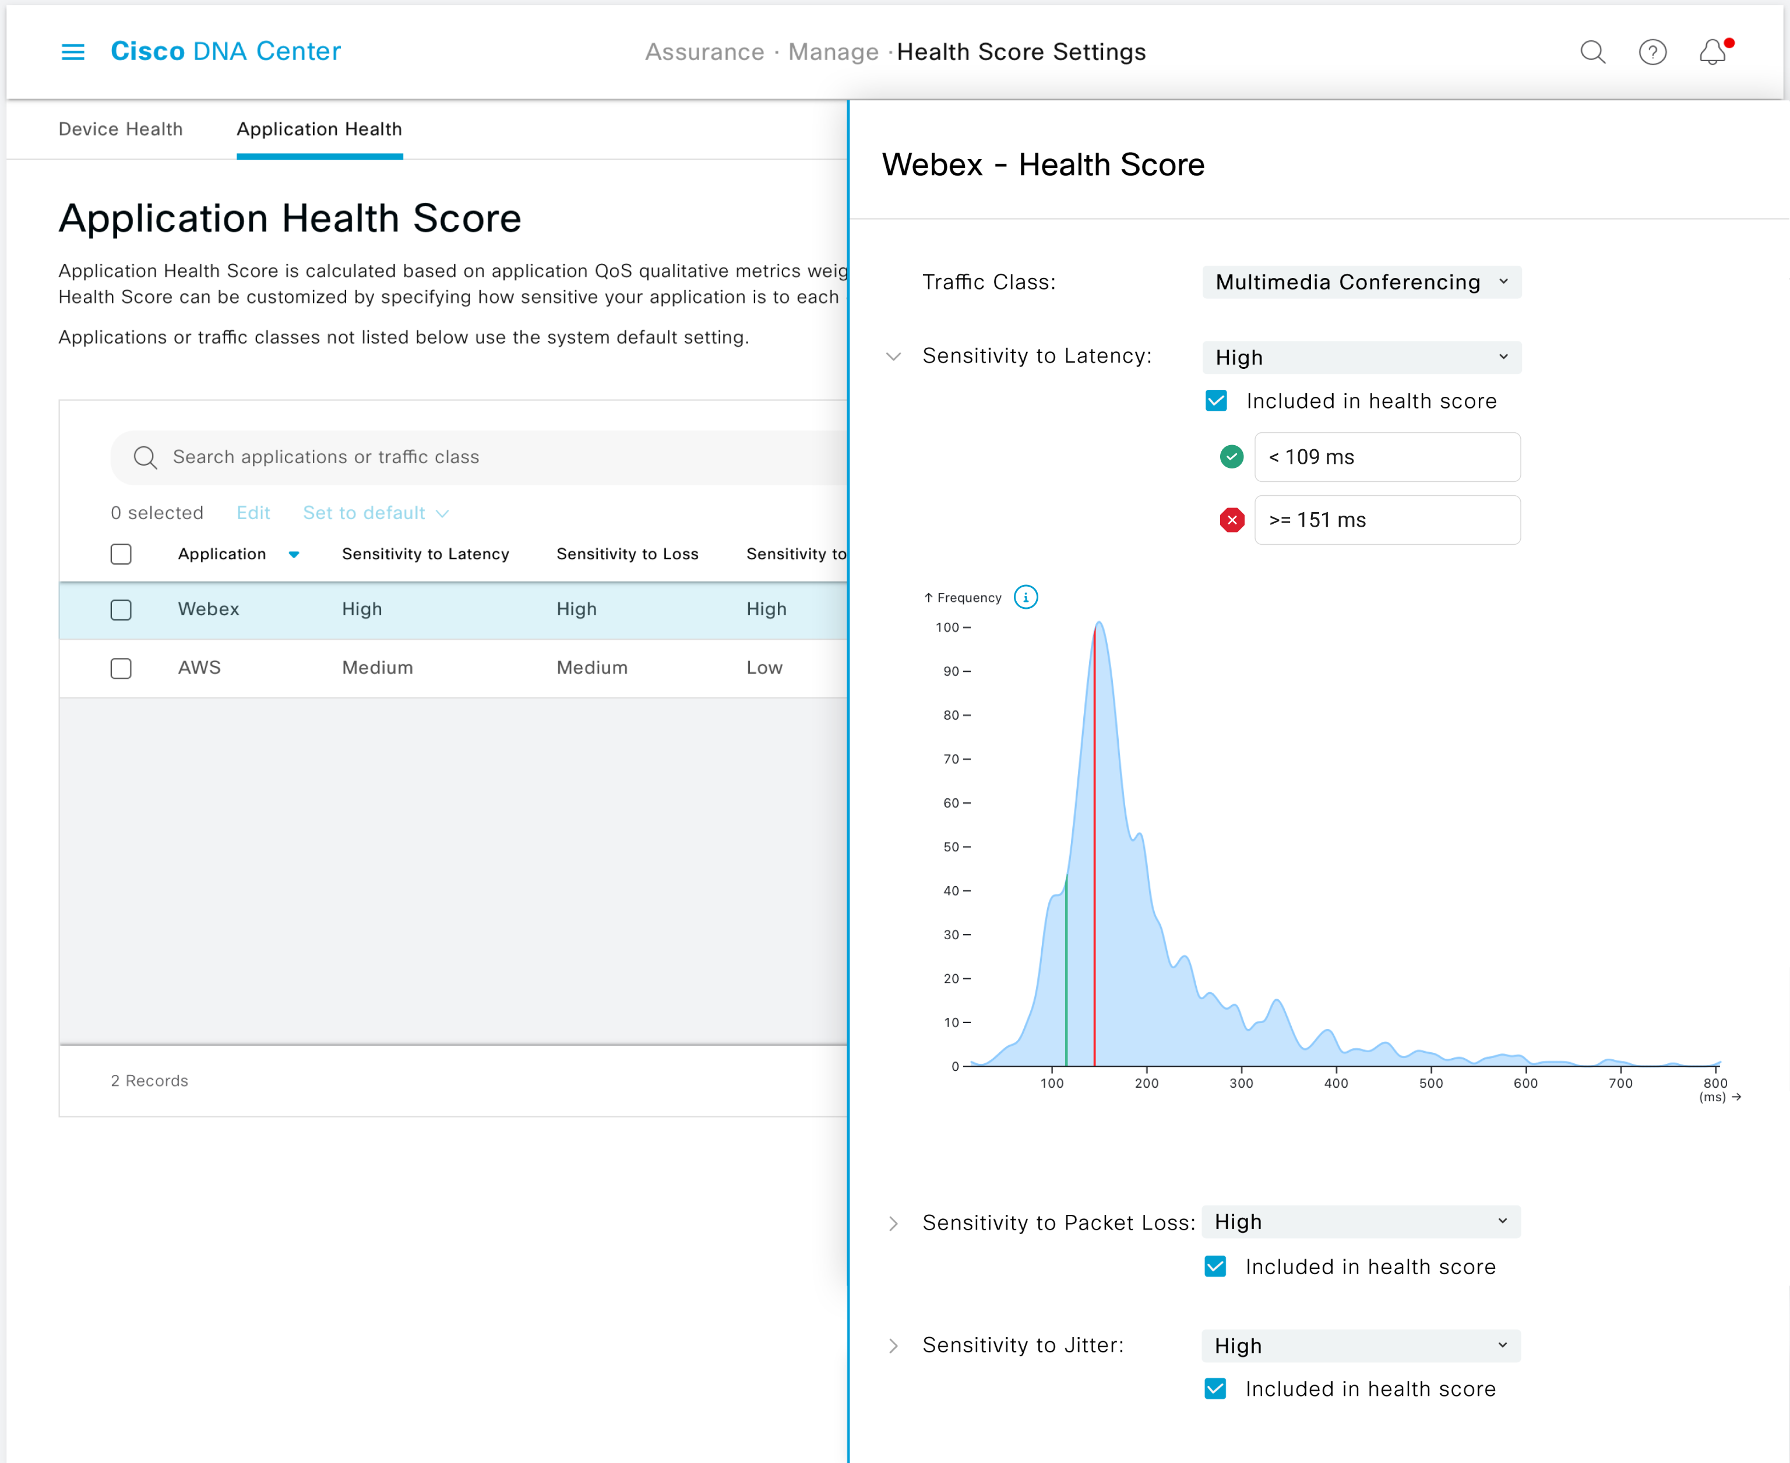Expand the Sensitivity to Packet Loss section
1790x1463 pixels.
click(x=893, y=1223)
